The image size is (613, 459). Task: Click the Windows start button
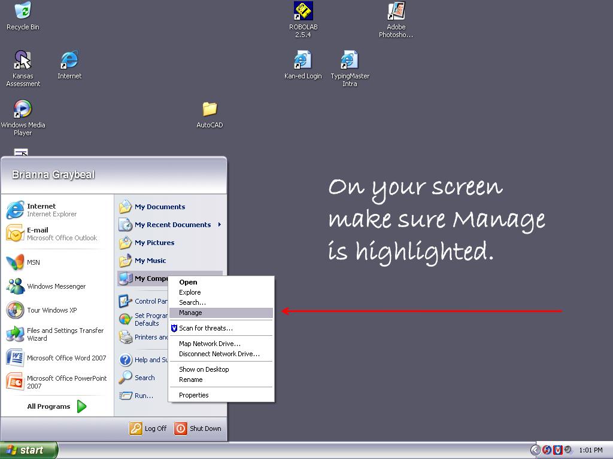29,450
